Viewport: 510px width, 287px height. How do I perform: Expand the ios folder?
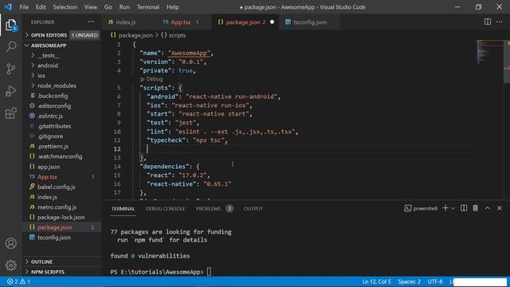click(62, 76)
